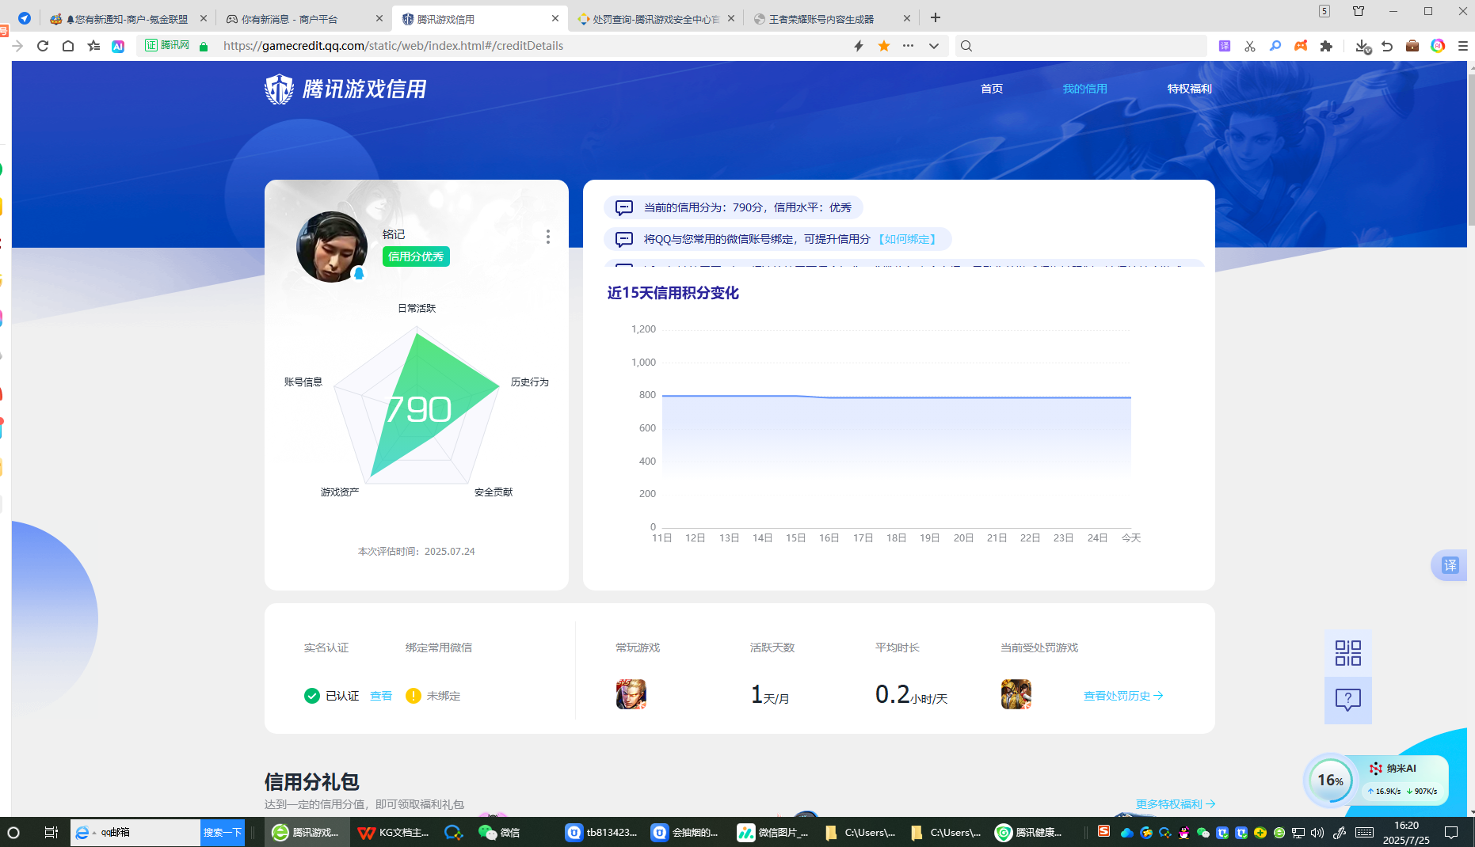Click the 16% memory accelerator ball
The height and width of the screenshot is (847, 1475).
tap(1331, 781)
